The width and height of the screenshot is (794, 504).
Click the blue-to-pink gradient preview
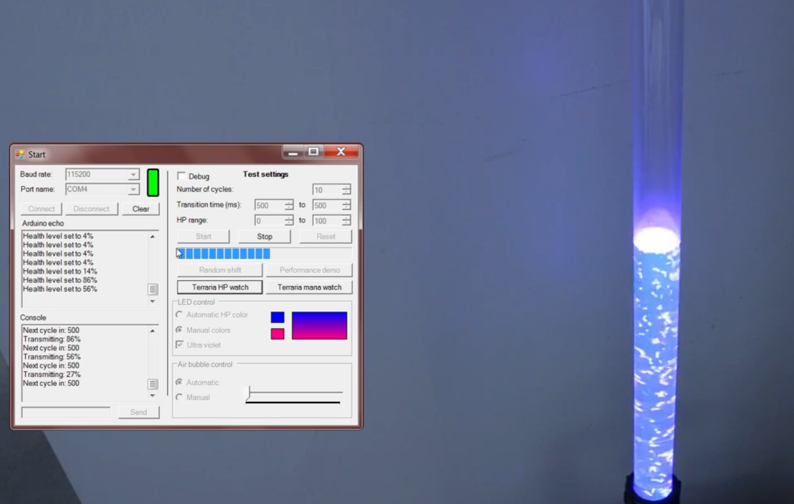click(319, 324)
